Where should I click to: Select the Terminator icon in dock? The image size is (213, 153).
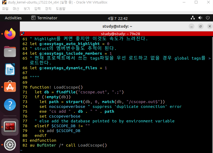tap(10, 127)
